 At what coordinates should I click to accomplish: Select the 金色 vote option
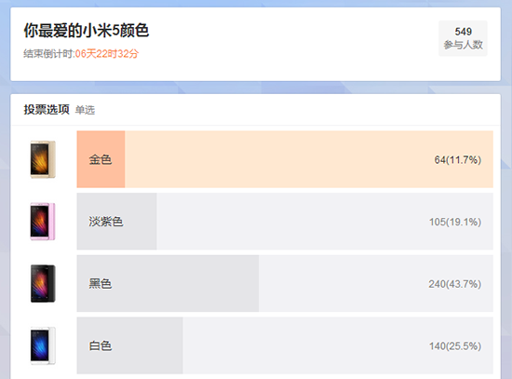point(285,159)
